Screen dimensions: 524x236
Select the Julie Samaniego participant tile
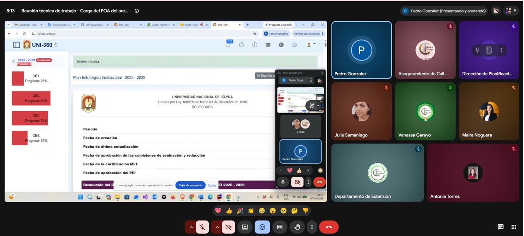click(361, 111)
